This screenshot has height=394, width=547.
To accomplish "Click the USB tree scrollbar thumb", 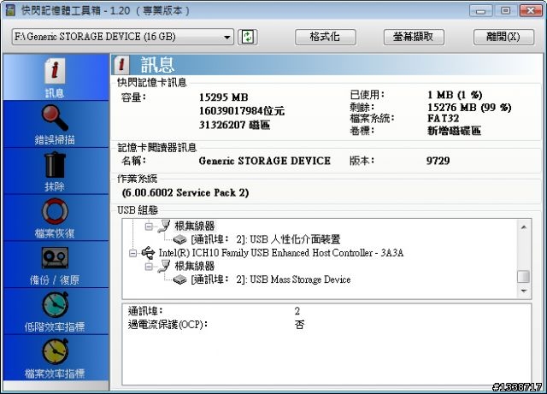I will (524, 276).
